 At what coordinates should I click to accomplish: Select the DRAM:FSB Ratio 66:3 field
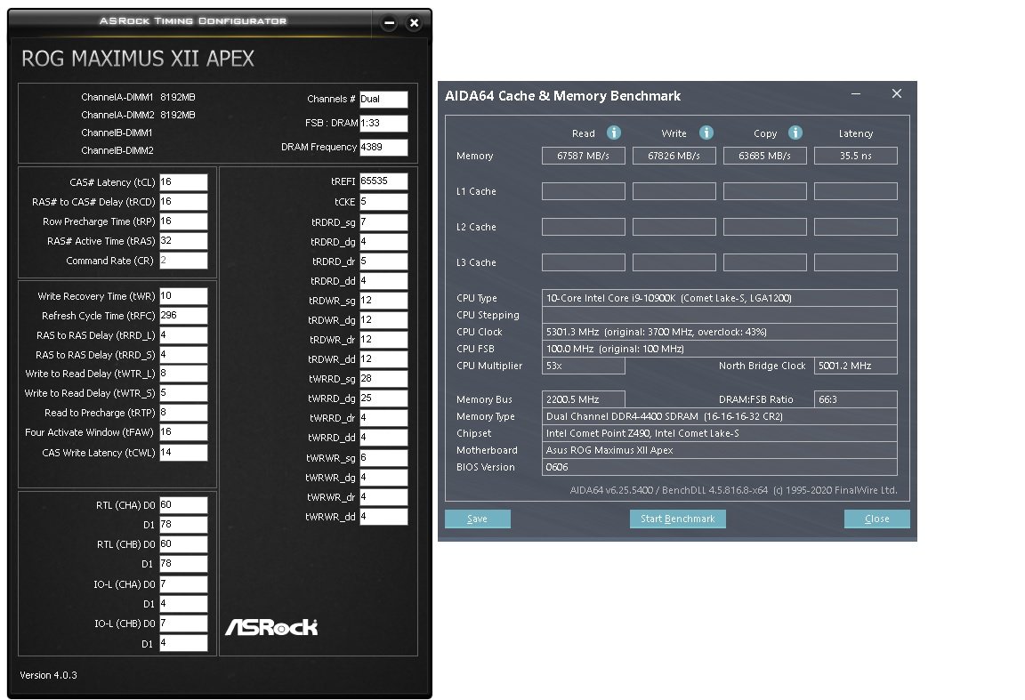point(856,399)
